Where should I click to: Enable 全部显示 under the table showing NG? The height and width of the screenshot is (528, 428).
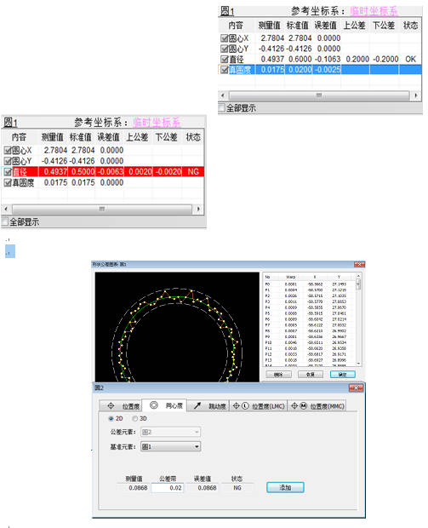tap(5, 221)
